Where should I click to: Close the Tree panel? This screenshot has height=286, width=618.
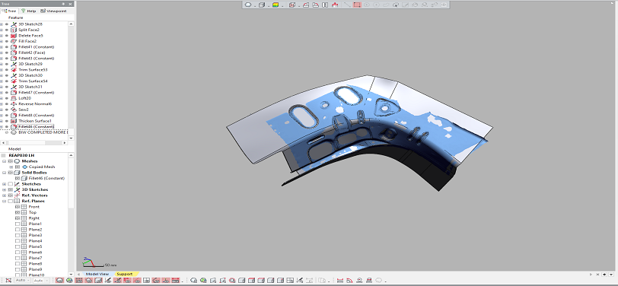coord(71,4)
